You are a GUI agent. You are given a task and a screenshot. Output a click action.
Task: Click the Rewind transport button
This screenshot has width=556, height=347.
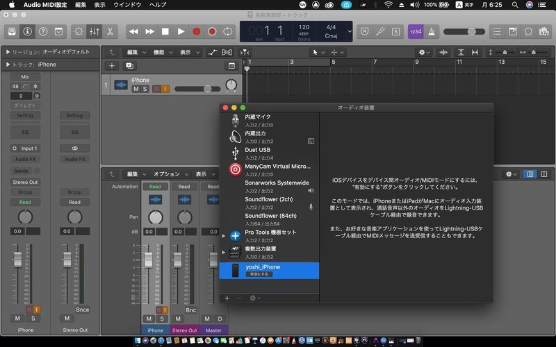[133, 31]
